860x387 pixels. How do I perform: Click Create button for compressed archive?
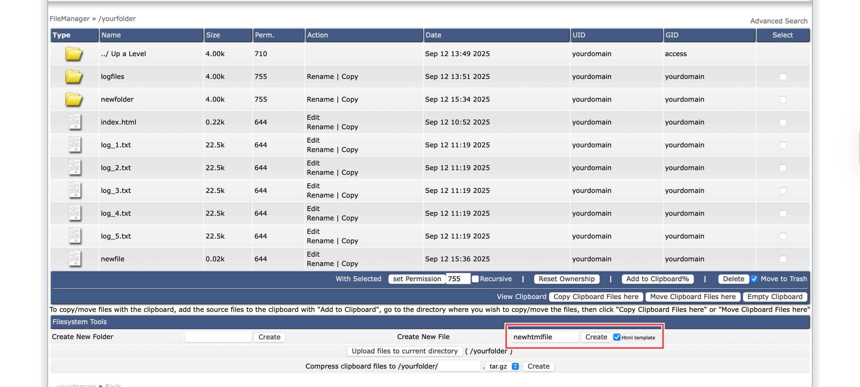click(x=538, y=367)
